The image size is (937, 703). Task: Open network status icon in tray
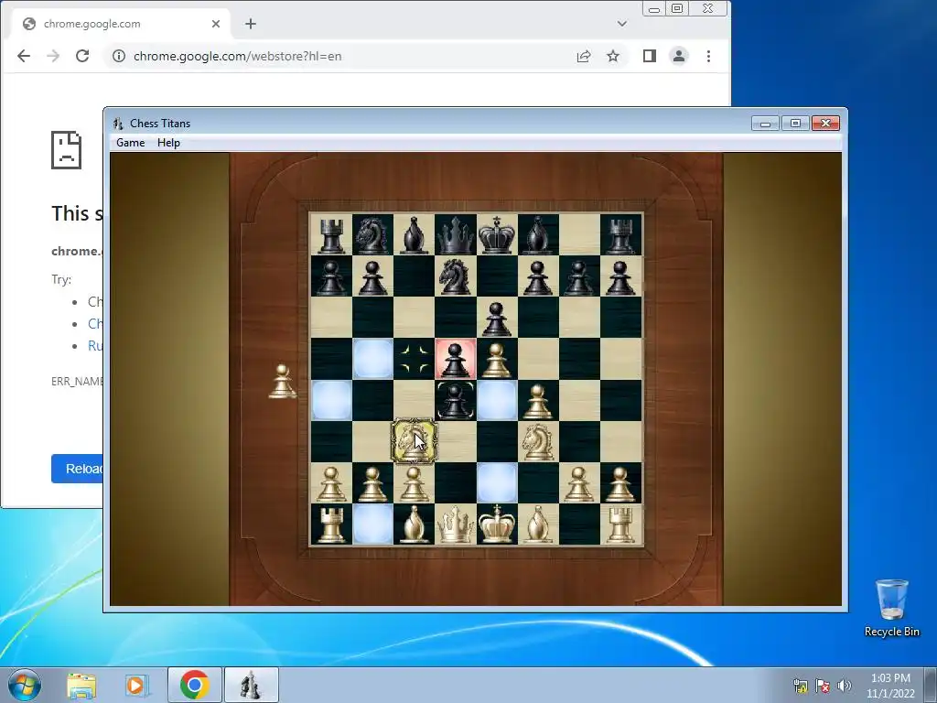point(800,686)
